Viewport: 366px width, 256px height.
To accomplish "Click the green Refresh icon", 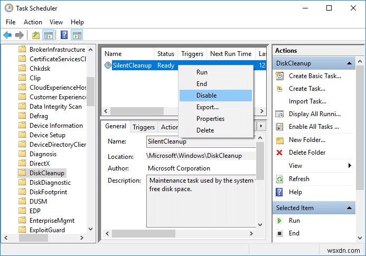I will coord(279,179).
